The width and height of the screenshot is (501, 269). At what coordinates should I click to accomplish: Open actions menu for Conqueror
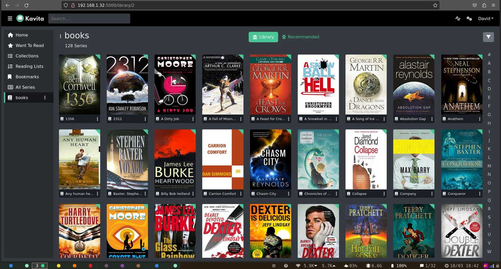[480, 194]
